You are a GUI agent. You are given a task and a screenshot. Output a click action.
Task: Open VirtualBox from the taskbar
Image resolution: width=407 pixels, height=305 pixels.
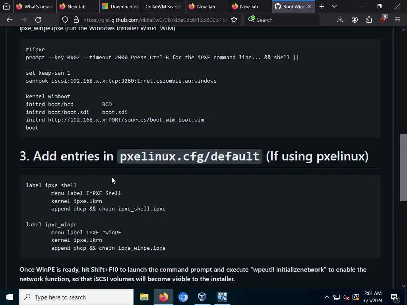(x=202, y=297)
